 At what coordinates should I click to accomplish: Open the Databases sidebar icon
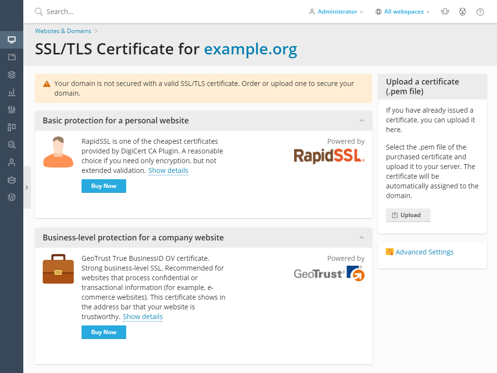12,74
